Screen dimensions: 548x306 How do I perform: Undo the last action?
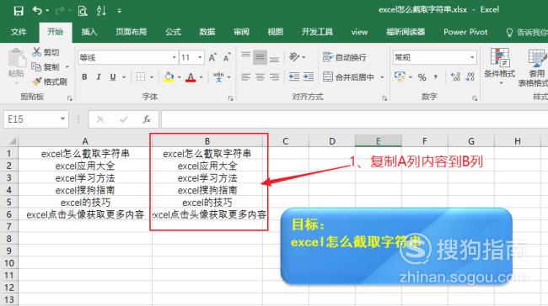tap(37, 11)
